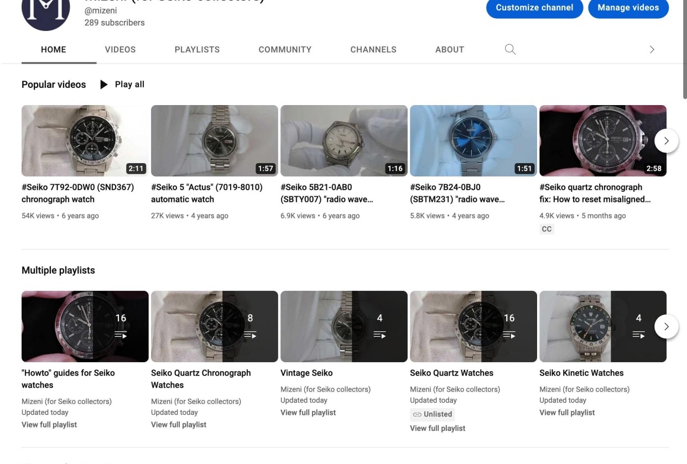Image resolution: width=687 pixels, height=464 pixels.
Task: Open the Seiko 7T92-0DW0 chronograph video thumbnail
Action: (x=85, y=140)
